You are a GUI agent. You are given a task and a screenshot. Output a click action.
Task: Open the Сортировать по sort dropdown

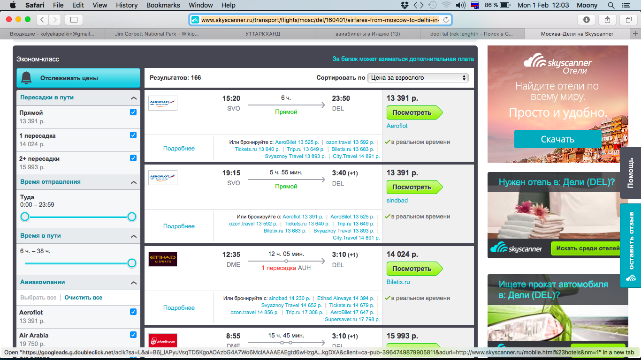pyautogui.click(x=418, y=78)
